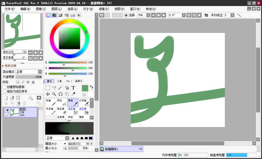Choose the 选区笔 selection pen
Screen dimensions: 262x159
[73, 111]
